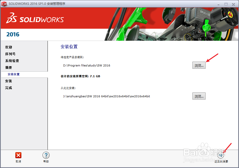Browse for the D:\Program files install location
239x168 pixels.
coord(199,65)
